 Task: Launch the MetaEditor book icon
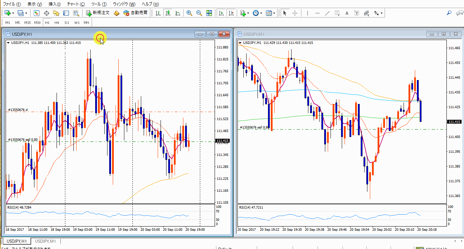117,13
